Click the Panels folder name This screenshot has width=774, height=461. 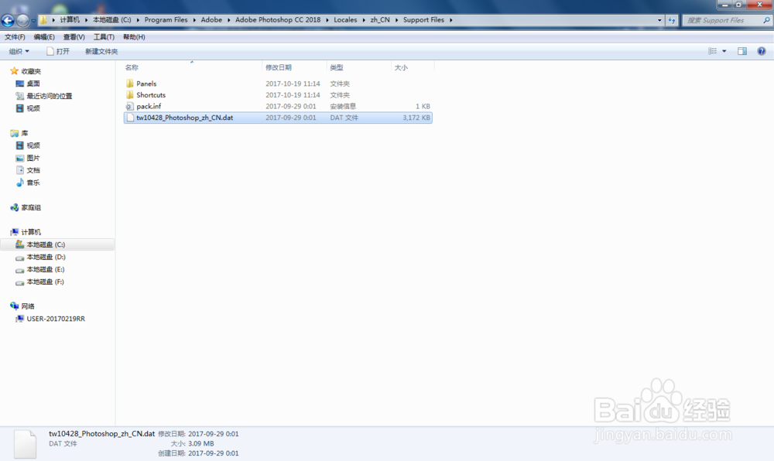146,84
